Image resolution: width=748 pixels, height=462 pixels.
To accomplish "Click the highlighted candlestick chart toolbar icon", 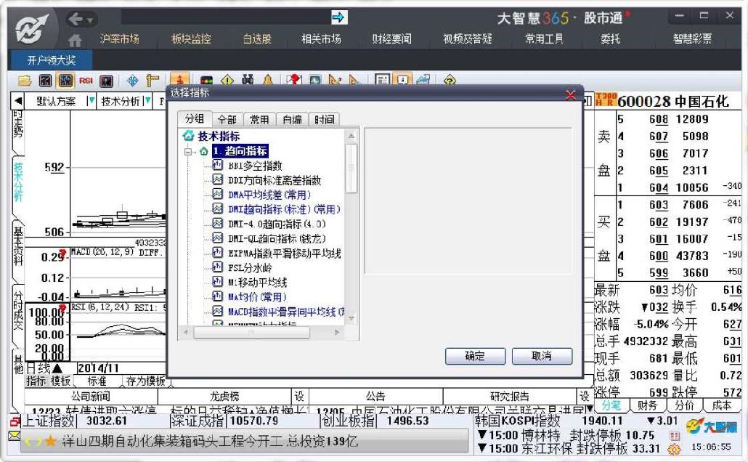I will [x=65, y=80].
